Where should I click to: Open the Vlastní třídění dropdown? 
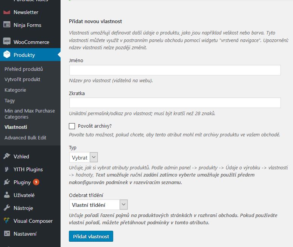pyautogui.click(x=99, y=205)
